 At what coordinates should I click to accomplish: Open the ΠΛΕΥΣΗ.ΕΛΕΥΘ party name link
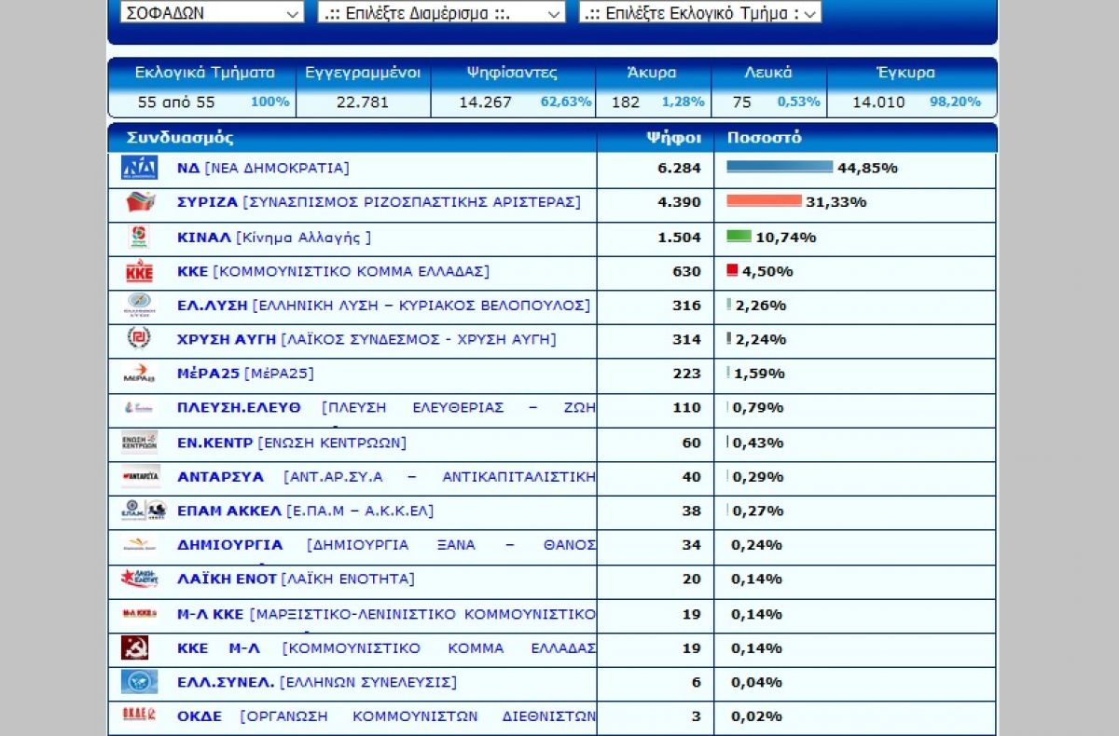click(x=386, y=408)
